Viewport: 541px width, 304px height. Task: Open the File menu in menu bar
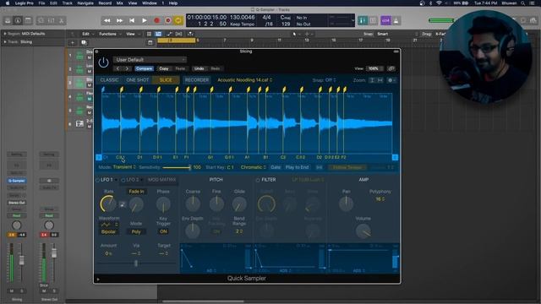(41, 3)
